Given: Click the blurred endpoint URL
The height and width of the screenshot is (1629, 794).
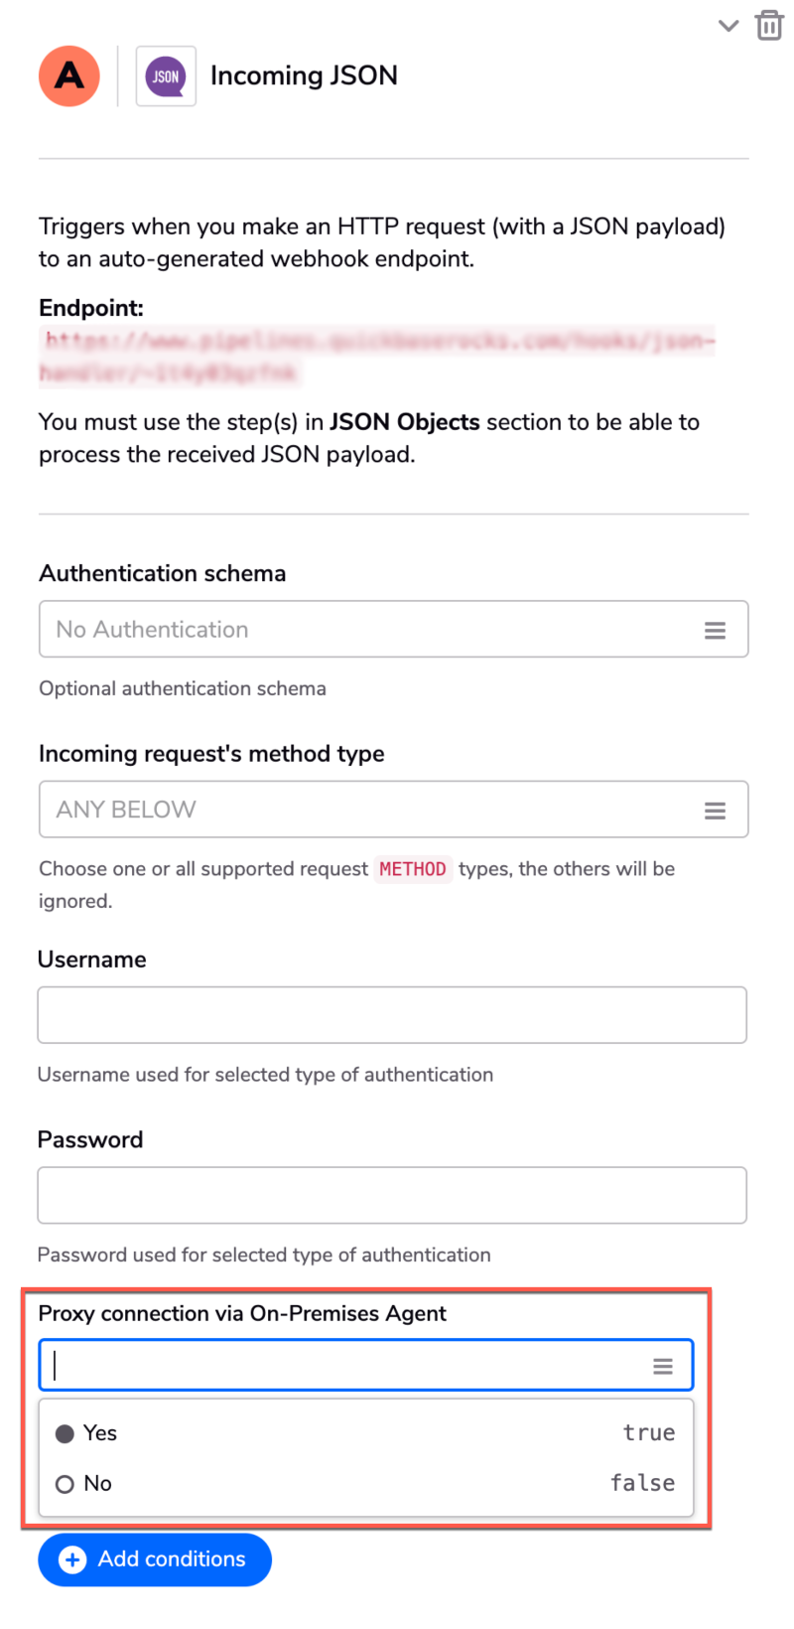Looking at the screenshot, I should (376, 357).
